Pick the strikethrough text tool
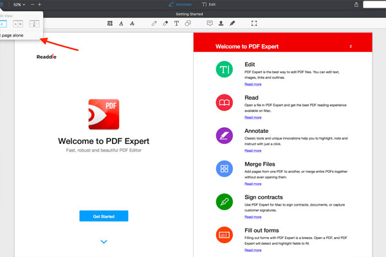Screen dimensions: 386x257 (x=133, y=23)
